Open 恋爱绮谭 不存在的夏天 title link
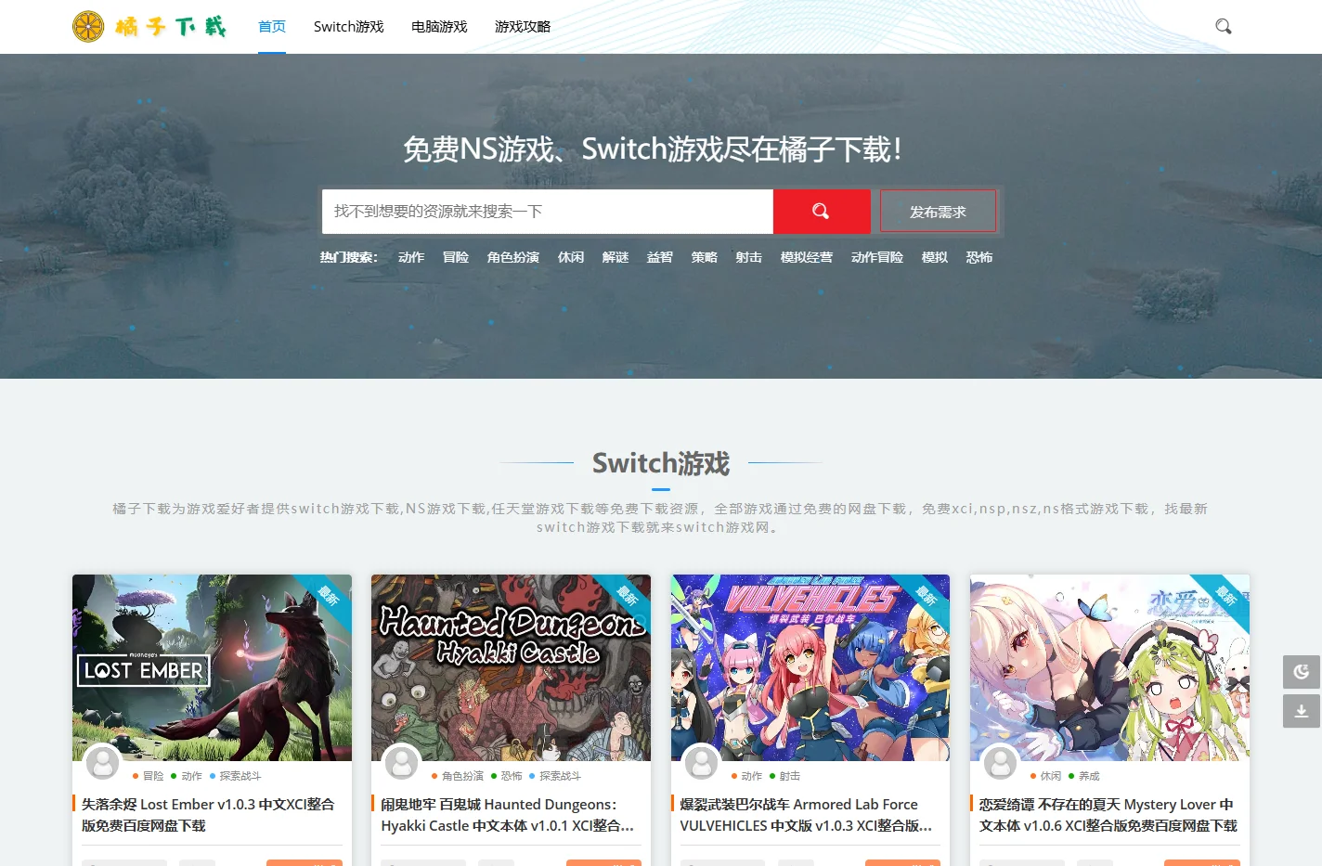1322x866 pixels. click(x=1108, y=815)
